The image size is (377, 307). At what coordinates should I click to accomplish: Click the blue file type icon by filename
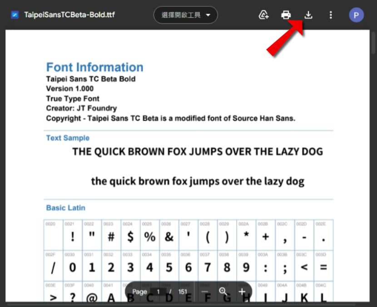pyautogui.click(x=15, y=15)
